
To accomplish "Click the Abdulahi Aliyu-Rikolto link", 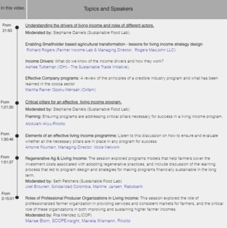I will pyautogui.click(x=45, y=124).
